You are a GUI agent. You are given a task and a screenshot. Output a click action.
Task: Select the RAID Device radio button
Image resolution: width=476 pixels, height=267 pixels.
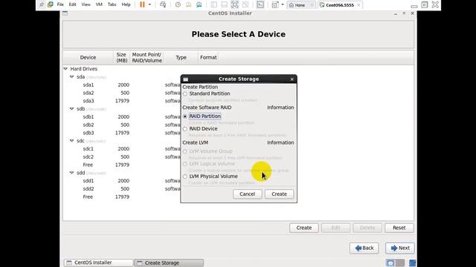[185, 129]
